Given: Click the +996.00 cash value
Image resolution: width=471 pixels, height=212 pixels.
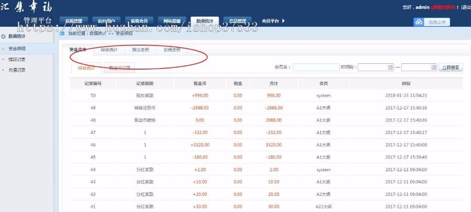Looking at the screenshot, I should click(200, 95).
